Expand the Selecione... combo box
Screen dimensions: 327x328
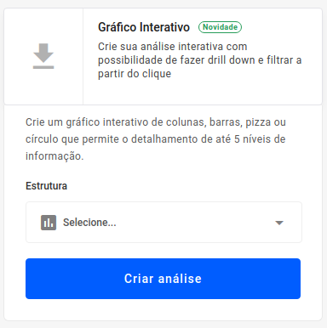163,223
